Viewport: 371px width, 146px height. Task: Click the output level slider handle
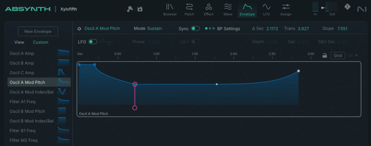[323, 8]
